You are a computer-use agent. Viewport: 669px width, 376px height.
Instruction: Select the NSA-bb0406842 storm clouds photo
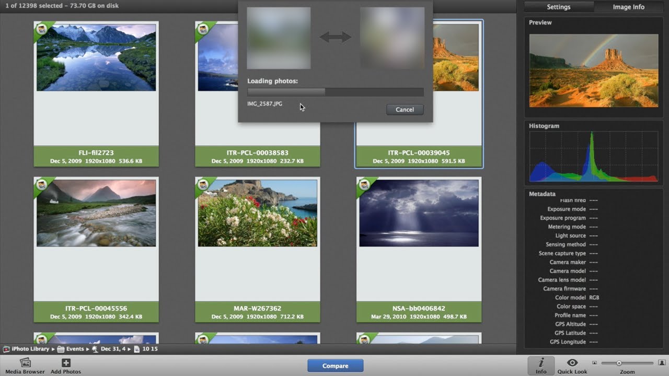(419, 213)
